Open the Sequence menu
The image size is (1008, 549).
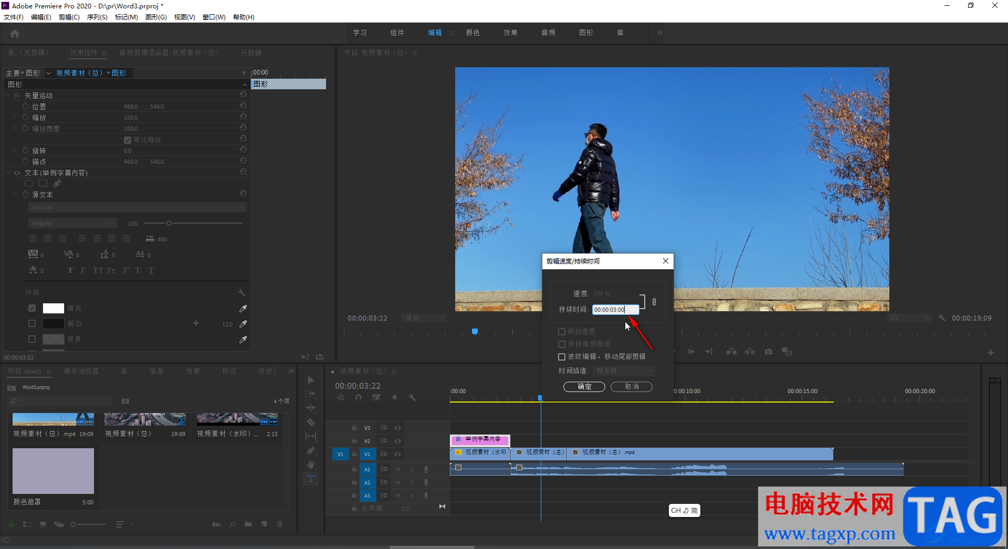[x=97, y=17]
